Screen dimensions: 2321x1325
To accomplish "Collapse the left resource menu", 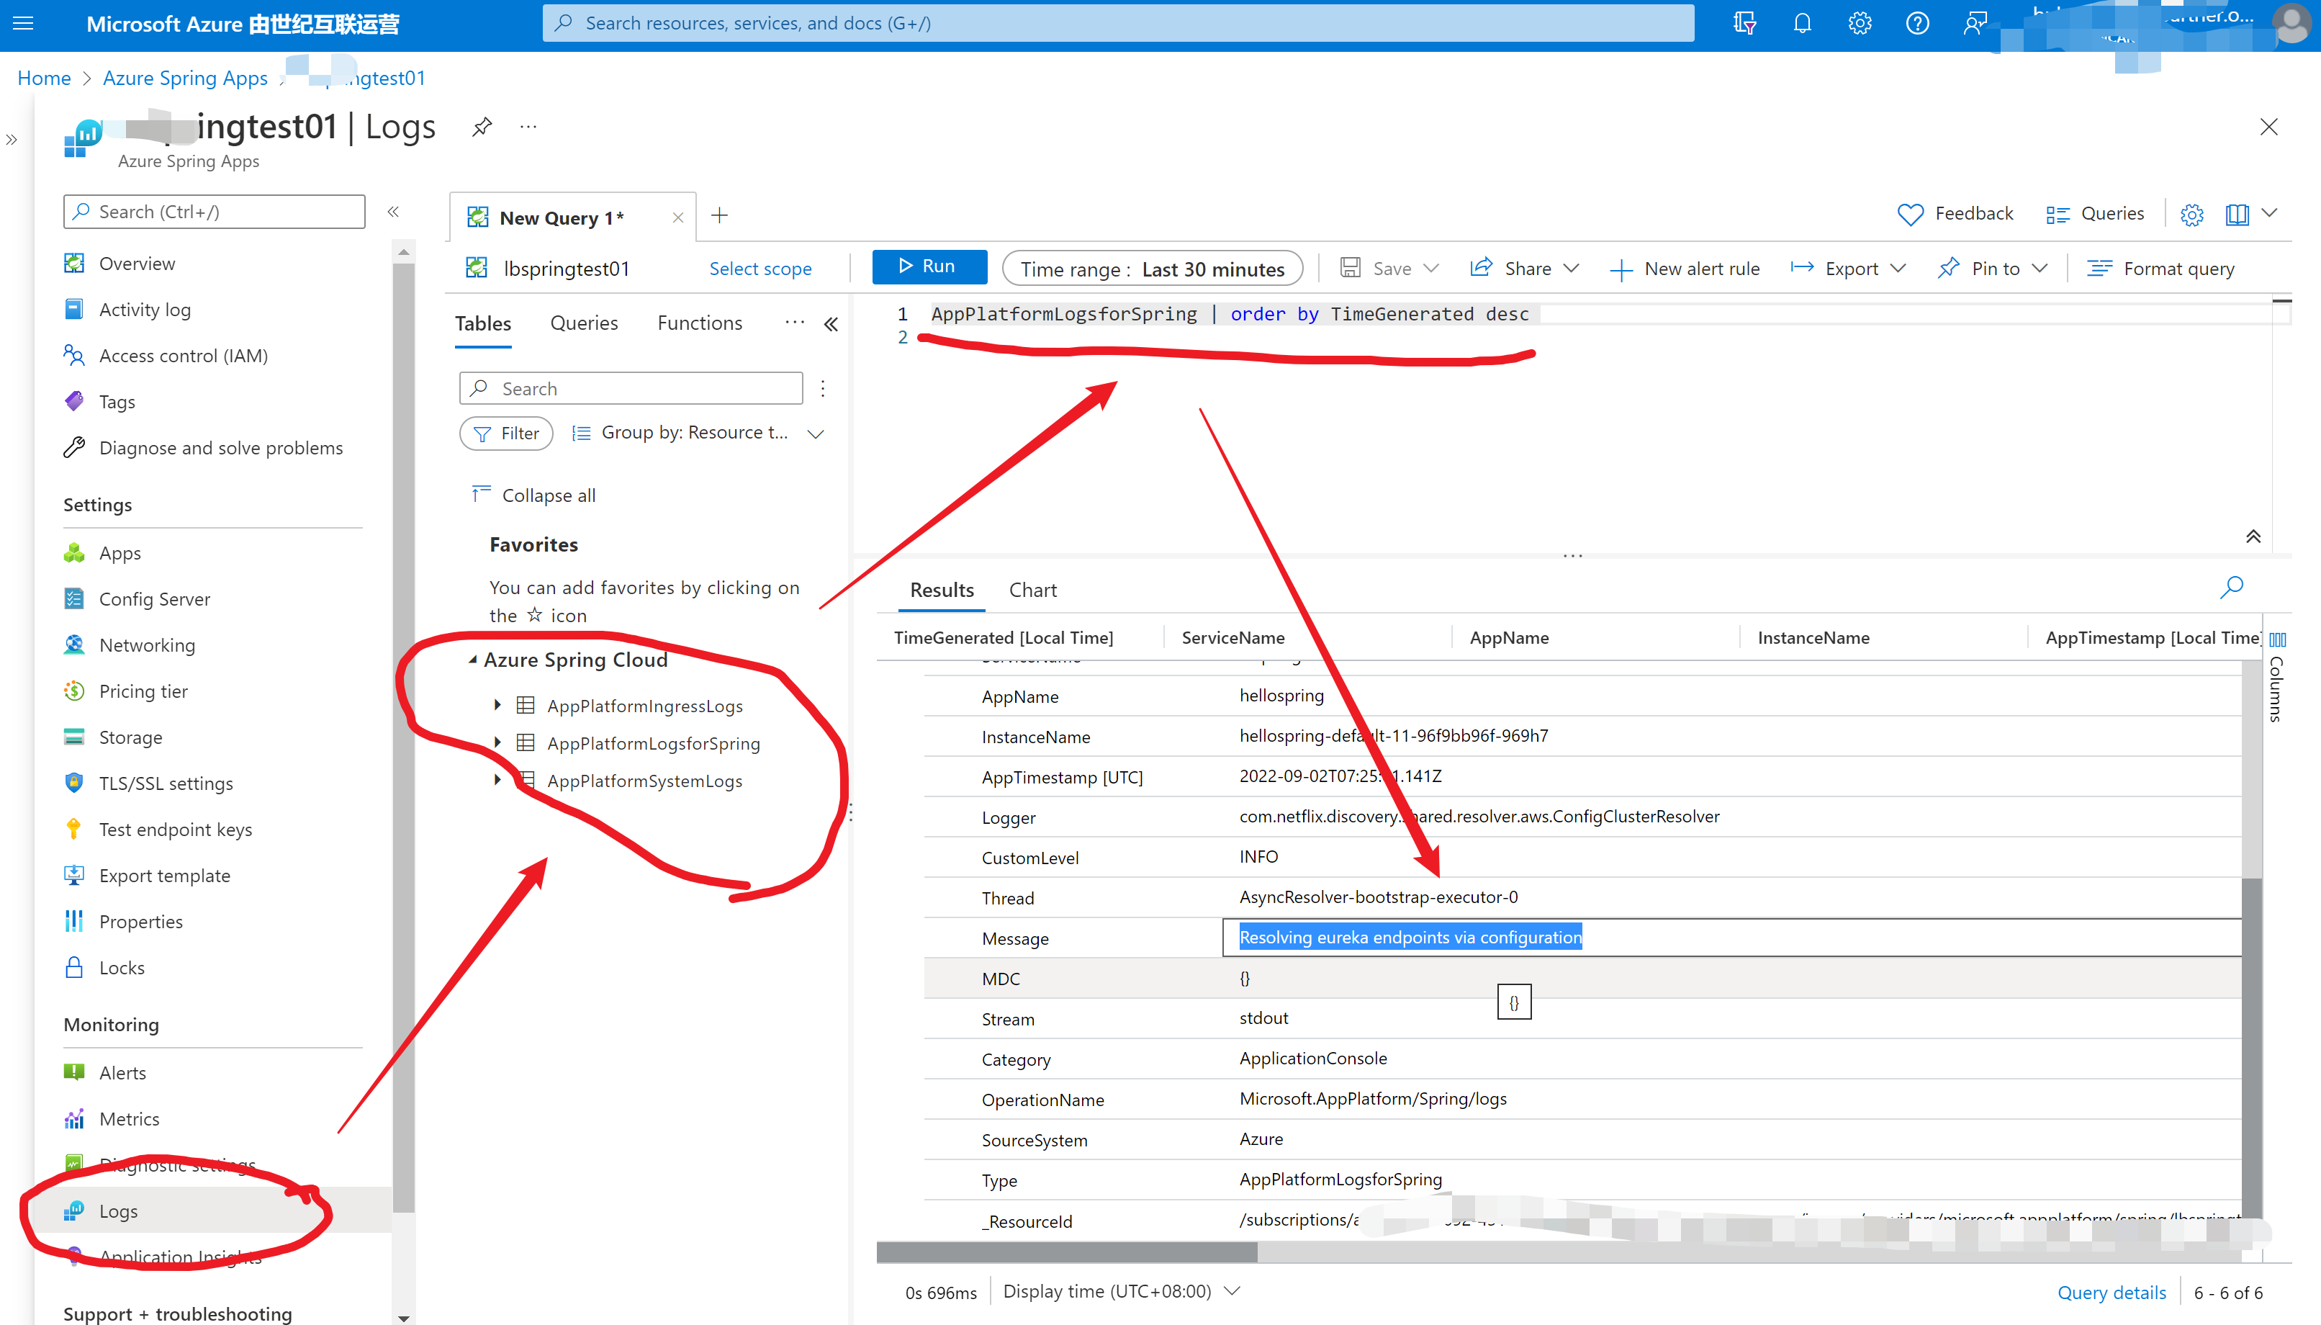I will pos(393,212).
